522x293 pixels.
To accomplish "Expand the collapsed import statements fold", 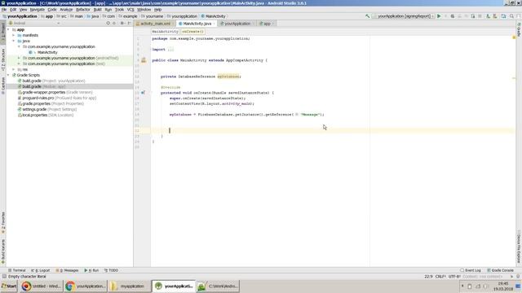I will click(x=170, y=49).
